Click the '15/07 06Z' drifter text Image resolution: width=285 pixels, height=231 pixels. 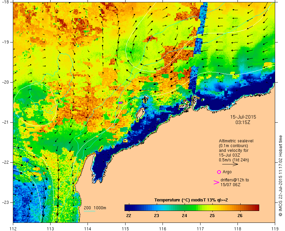(x=230, y=185)
